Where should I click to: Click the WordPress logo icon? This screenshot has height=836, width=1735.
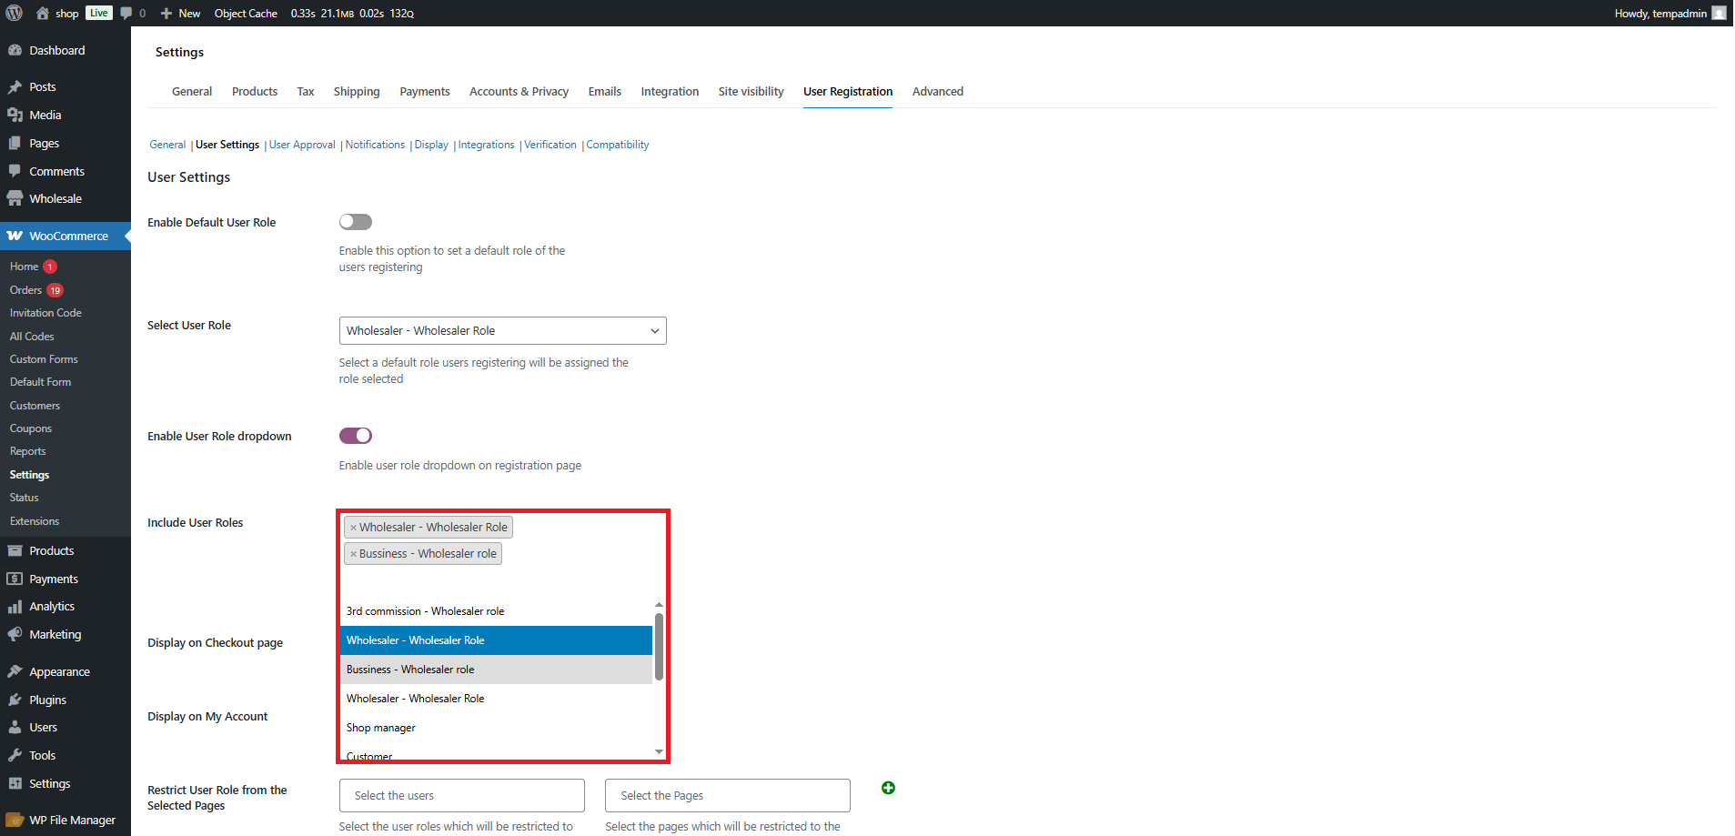coord(14,13)
